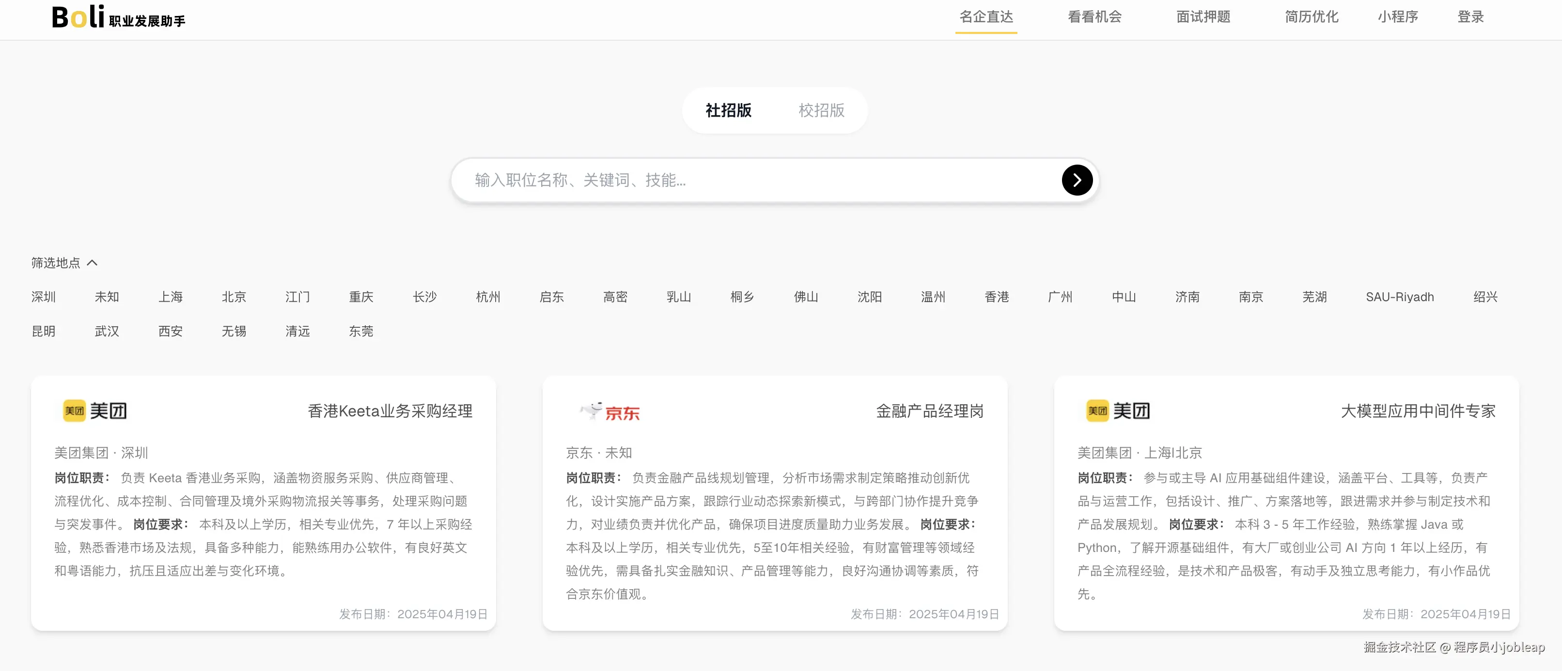Go to 面试押题 page
The image size is (1562, 671).
[1203, 17]
